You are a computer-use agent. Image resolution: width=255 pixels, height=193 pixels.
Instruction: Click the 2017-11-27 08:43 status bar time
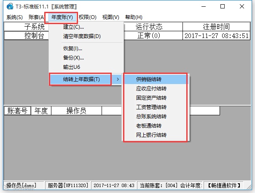pos(114,185)
